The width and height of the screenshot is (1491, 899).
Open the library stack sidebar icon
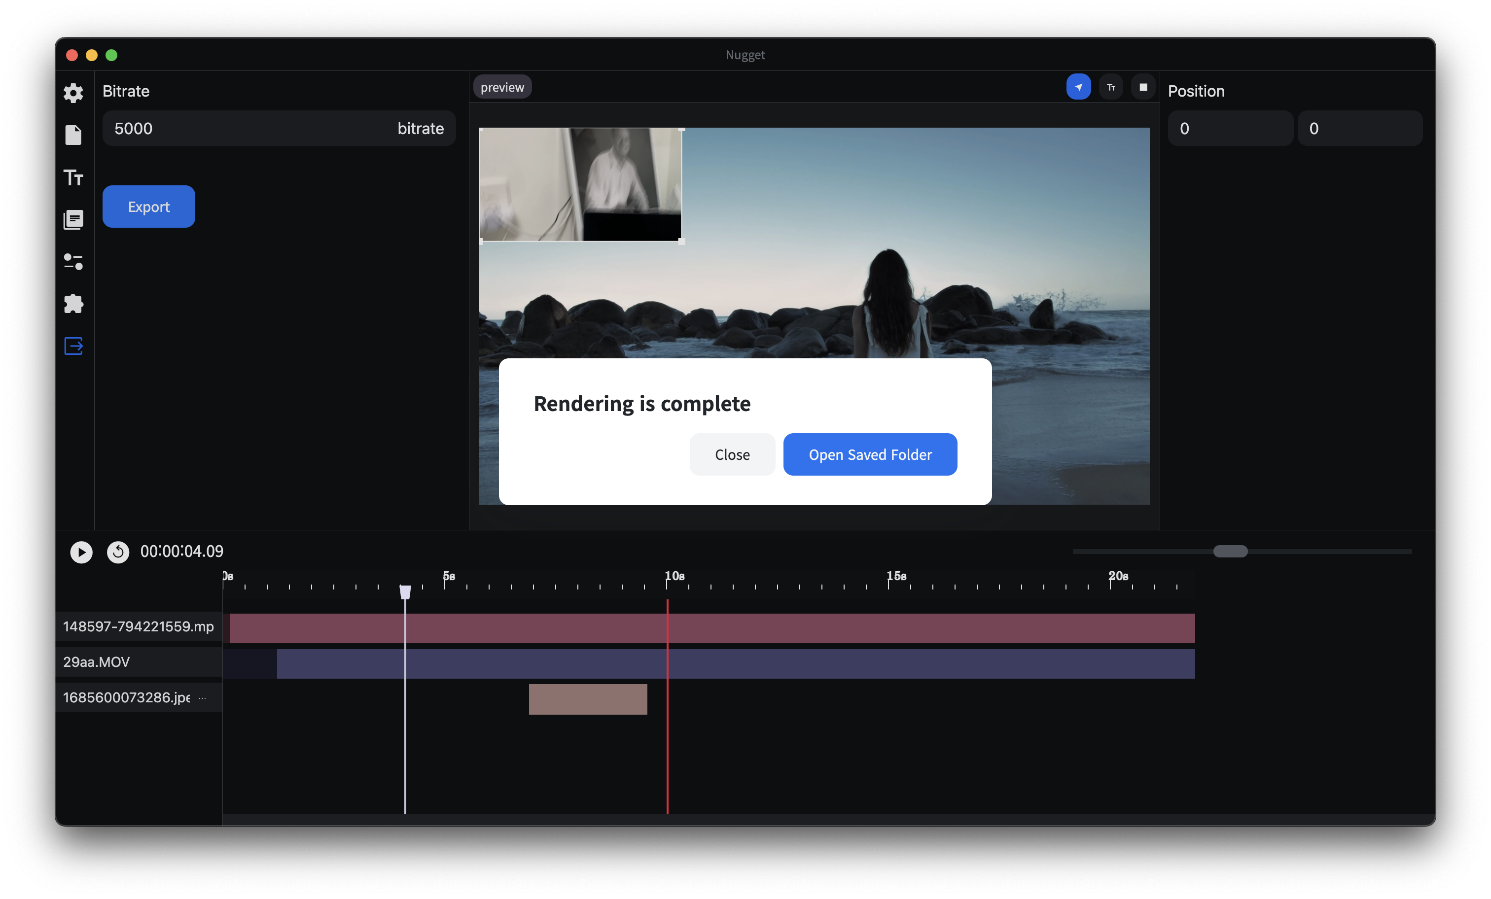pos(73,220)
